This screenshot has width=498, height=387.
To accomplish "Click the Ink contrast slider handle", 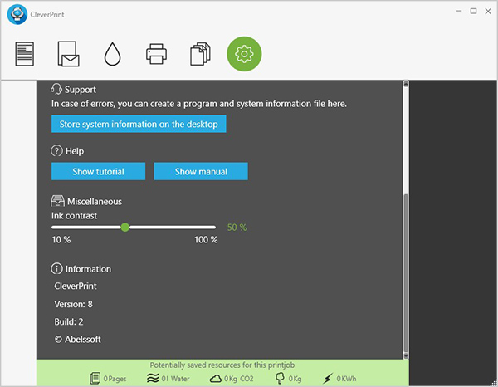I will point(125,228).
